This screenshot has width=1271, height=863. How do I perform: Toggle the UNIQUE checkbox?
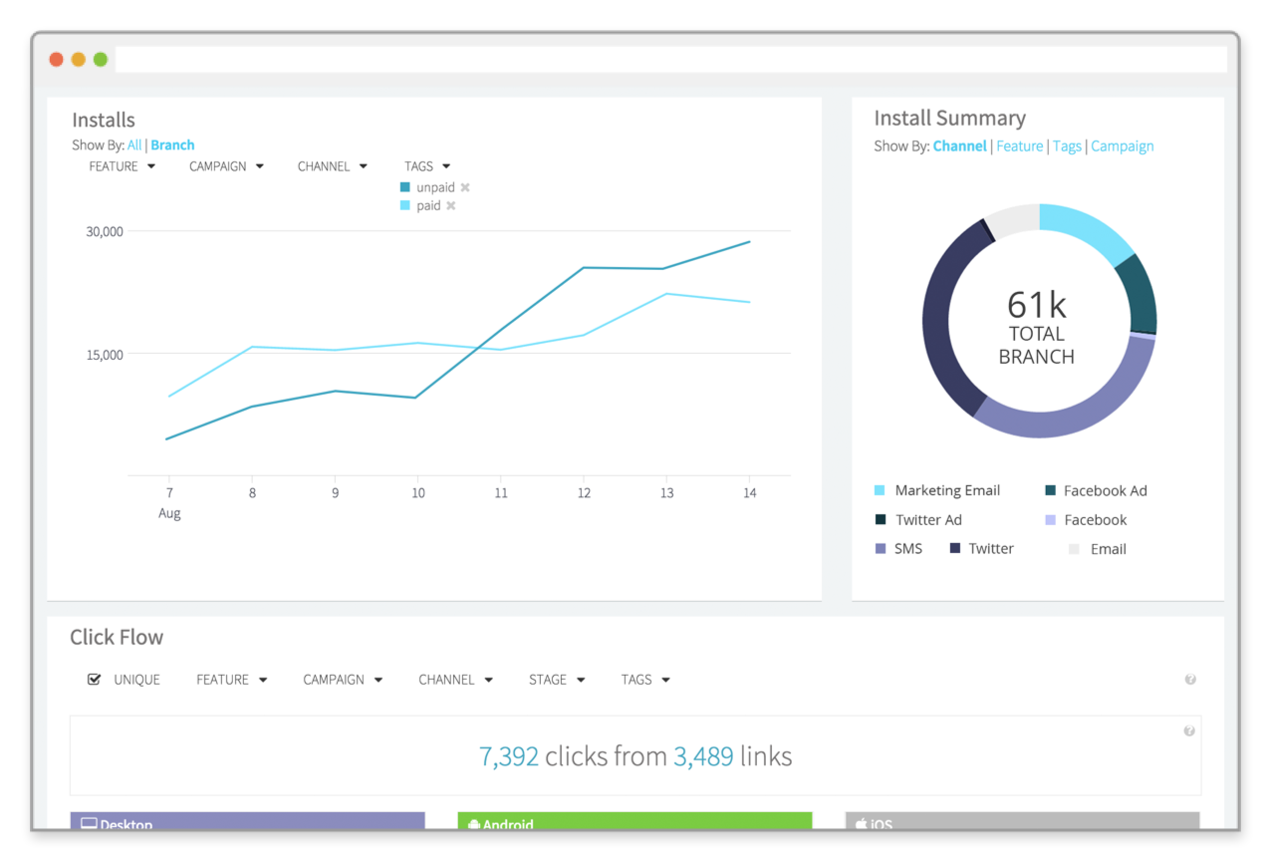(x=95, y=680)
